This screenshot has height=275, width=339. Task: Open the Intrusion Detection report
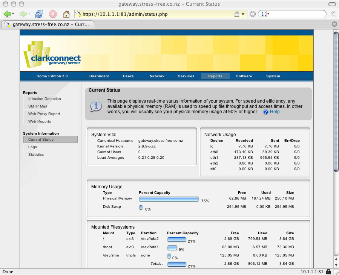(x=44, y=99)
